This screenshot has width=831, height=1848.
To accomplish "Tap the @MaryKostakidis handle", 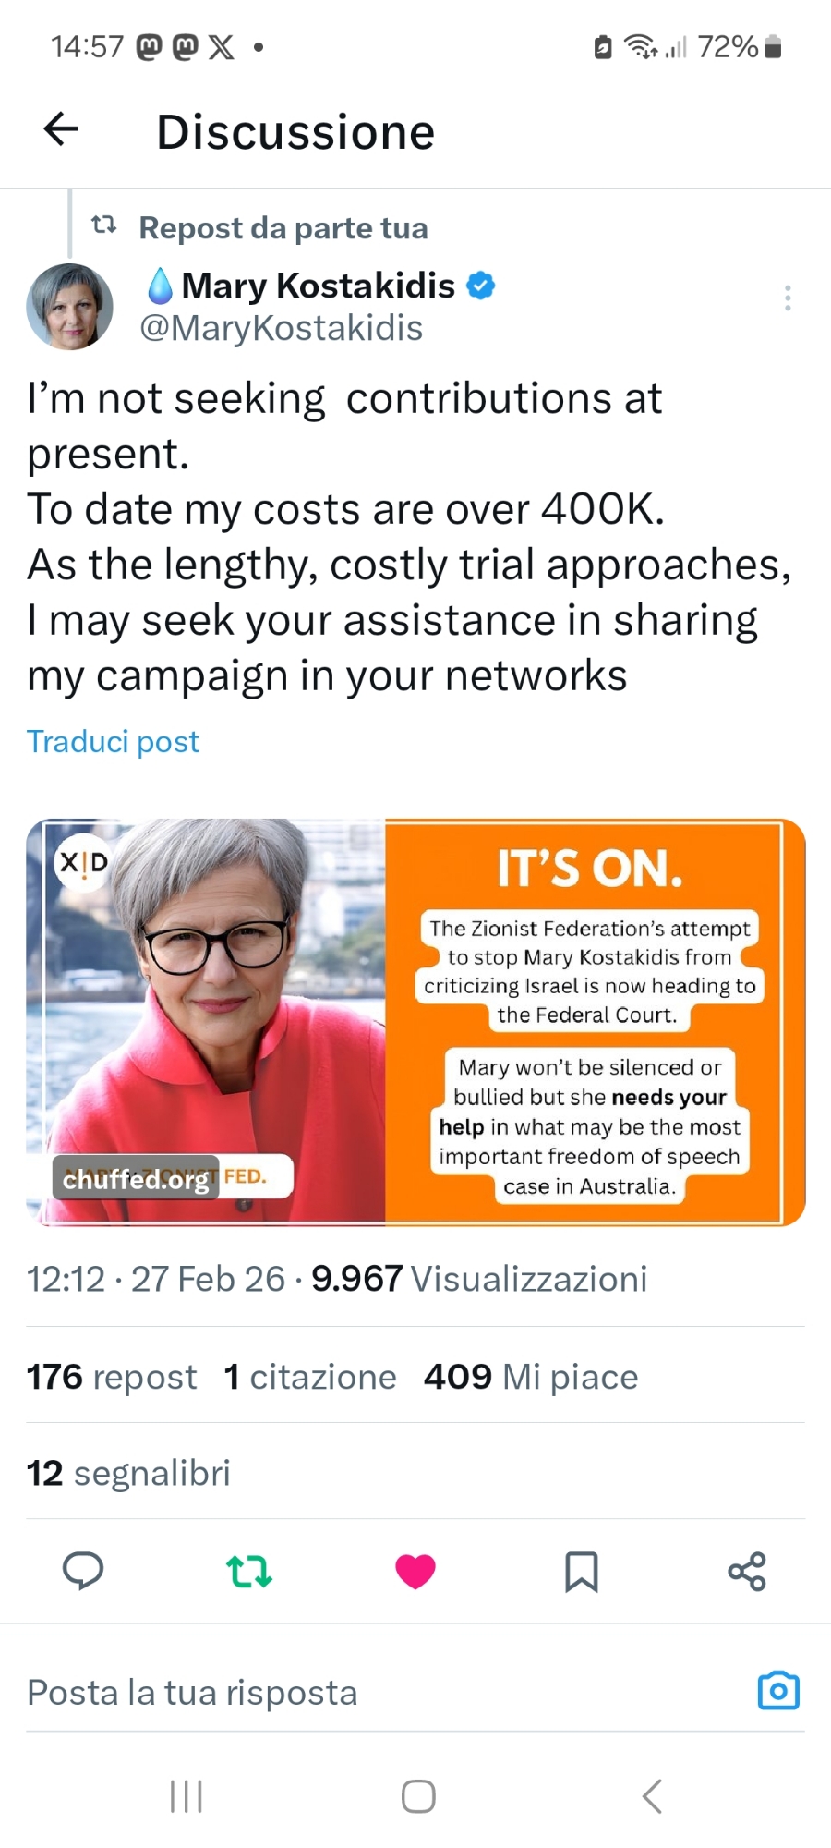I will coord(281,328).
